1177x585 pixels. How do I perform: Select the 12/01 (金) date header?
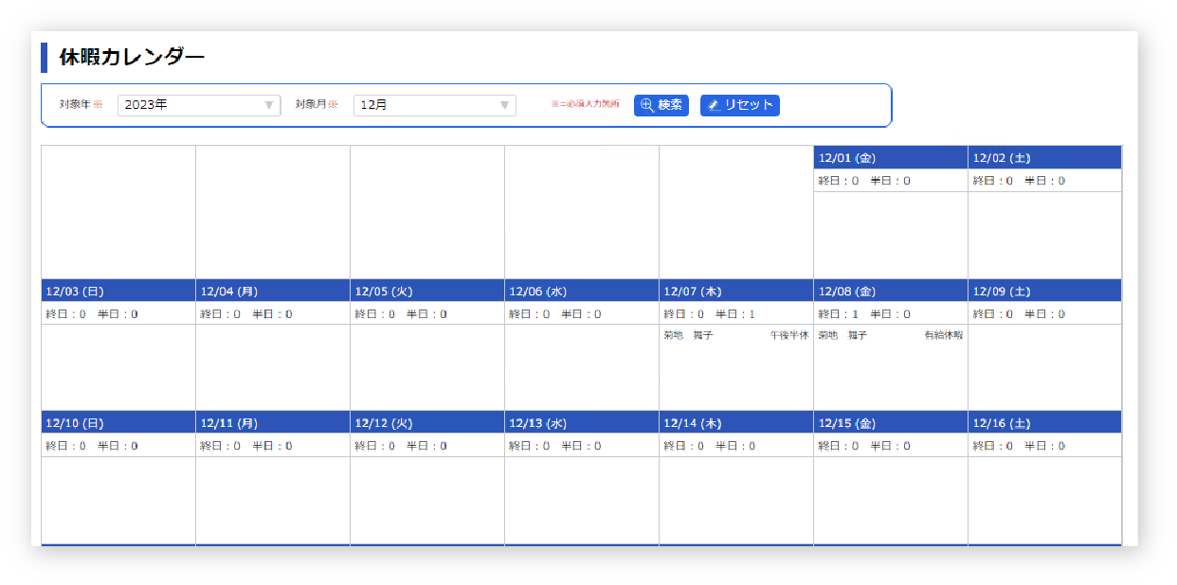[890, 158]
